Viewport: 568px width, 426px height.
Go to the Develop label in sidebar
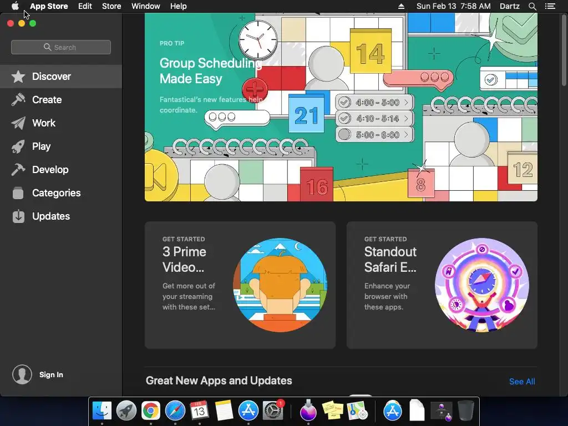[50, 170]
